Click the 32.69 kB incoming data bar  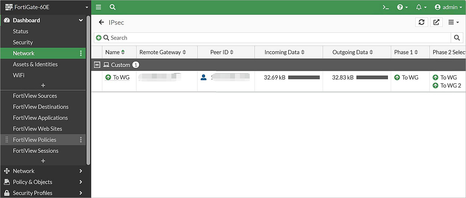[304, 78]
